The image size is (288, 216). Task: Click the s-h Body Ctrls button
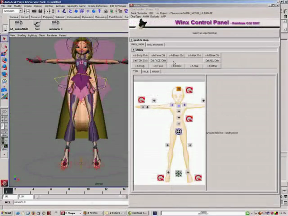click(x=140, y=55)
